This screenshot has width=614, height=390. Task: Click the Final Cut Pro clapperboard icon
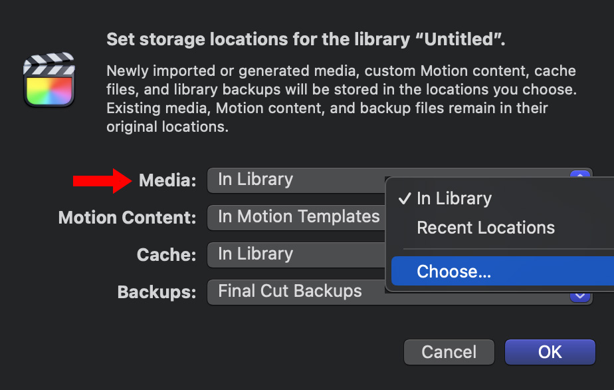tap(49, 81)
